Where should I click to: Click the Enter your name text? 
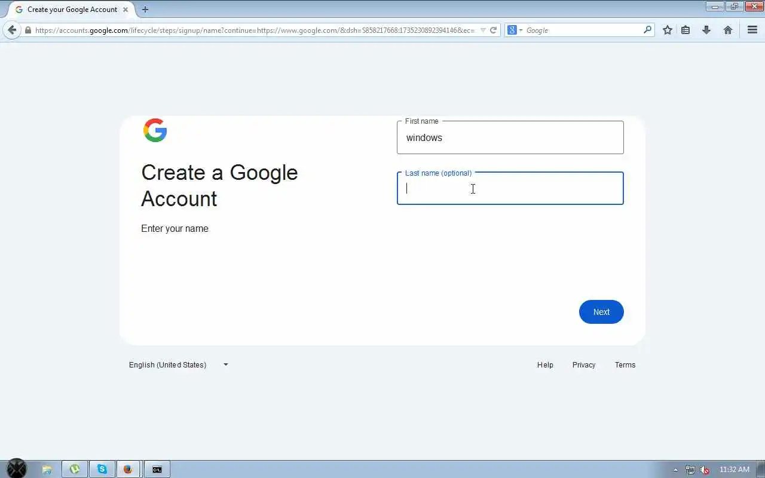click(x=175, y=228)
